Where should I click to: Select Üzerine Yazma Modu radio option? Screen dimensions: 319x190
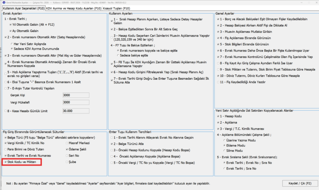[x=224, y=140]
